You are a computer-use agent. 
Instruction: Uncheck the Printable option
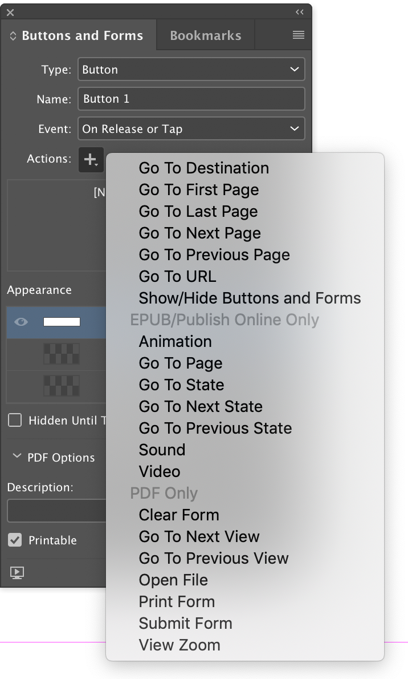tap(14, 540)
